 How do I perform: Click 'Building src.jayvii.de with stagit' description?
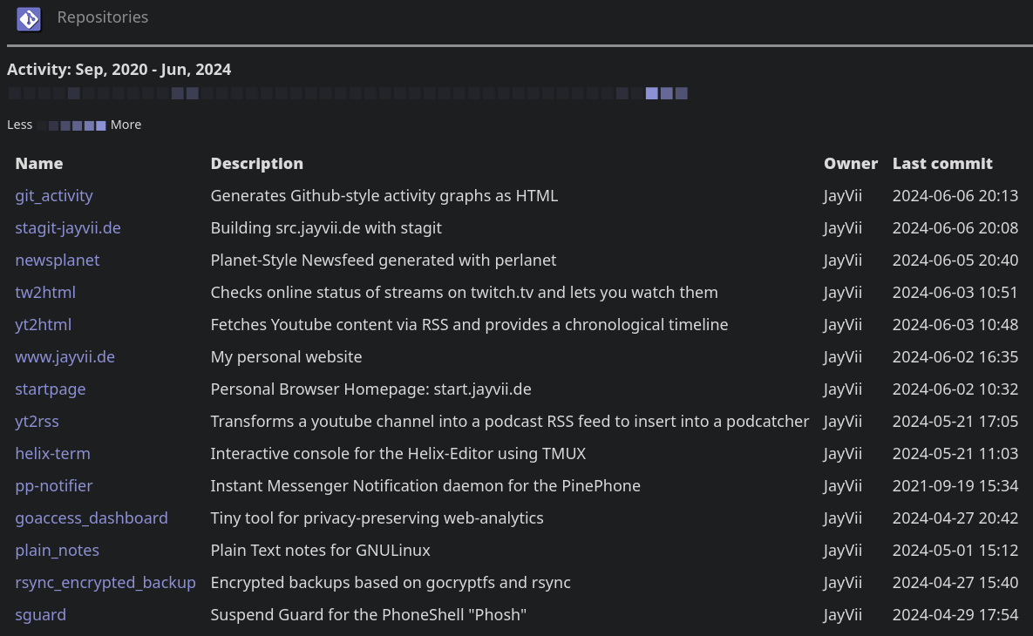(326, 227)
